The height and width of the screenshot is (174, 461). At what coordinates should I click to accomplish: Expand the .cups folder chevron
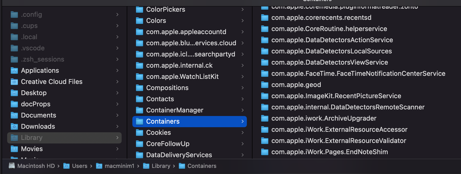coord(117,26)
